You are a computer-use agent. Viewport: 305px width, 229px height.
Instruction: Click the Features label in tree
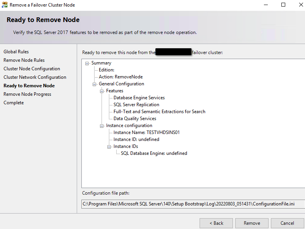click(x=115, y=91)
